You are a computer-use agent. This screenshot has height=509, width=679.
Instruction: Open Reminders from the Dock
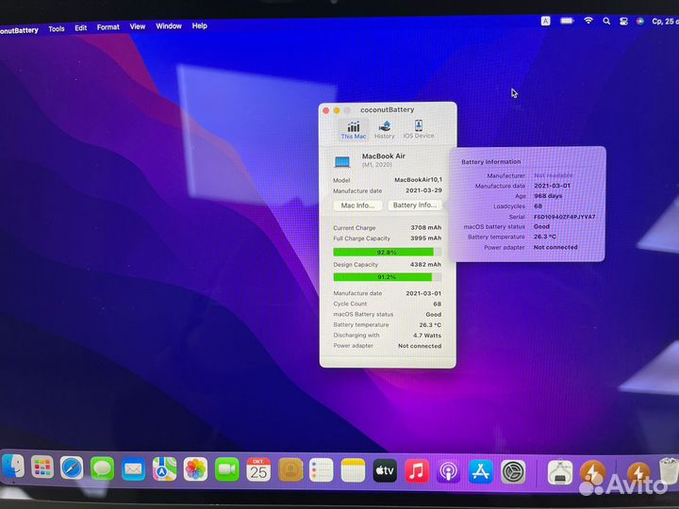(322, 470)
